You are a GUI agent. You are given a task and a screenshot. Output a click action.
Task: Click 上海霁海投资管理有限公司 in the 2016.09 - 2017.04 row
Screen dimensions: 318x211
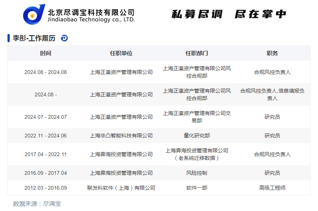[121, 173]
